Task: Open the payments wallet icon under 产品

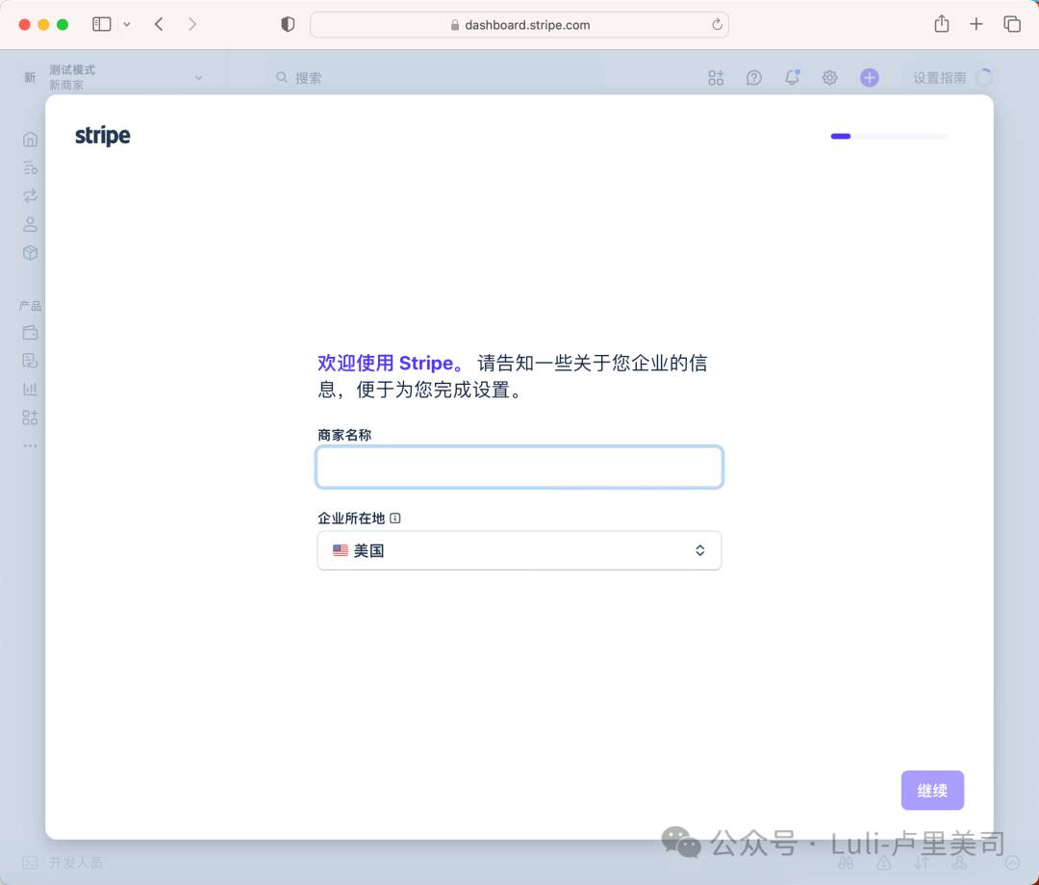Action: pyautogui.click(x=30, y=333)
